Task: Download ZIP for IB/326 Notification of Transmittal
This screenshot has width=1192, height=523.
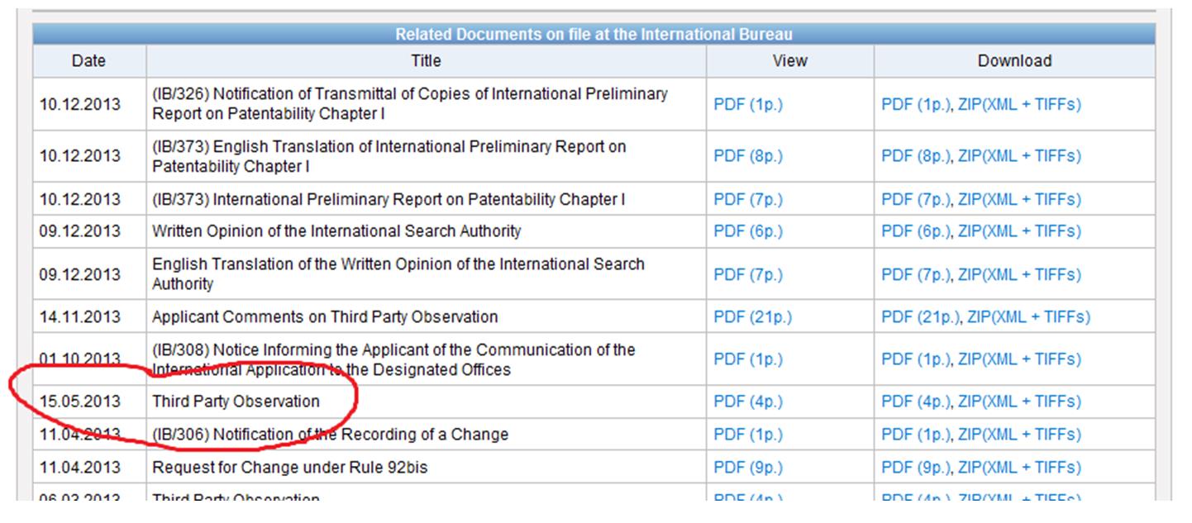Action: point(1018,105)
